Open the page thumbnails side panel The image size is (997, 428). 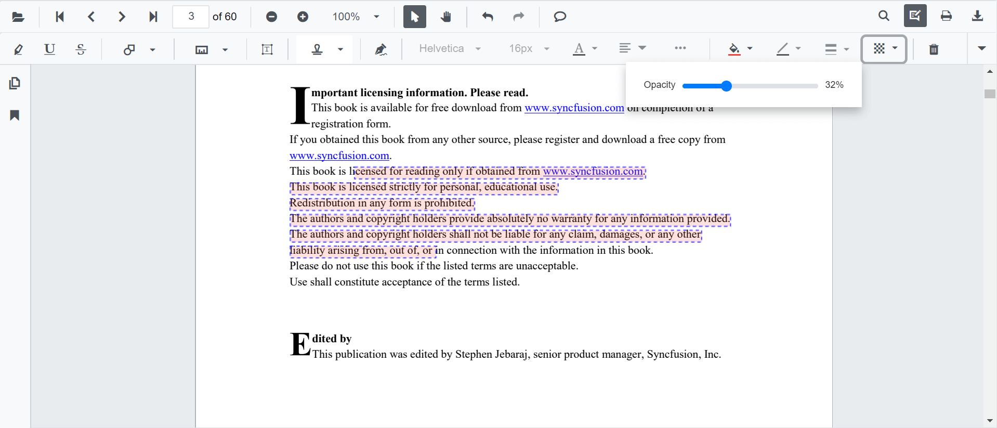[15, 83]
